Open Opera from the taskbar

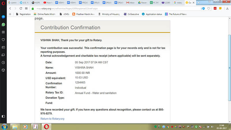click(46, 127)
